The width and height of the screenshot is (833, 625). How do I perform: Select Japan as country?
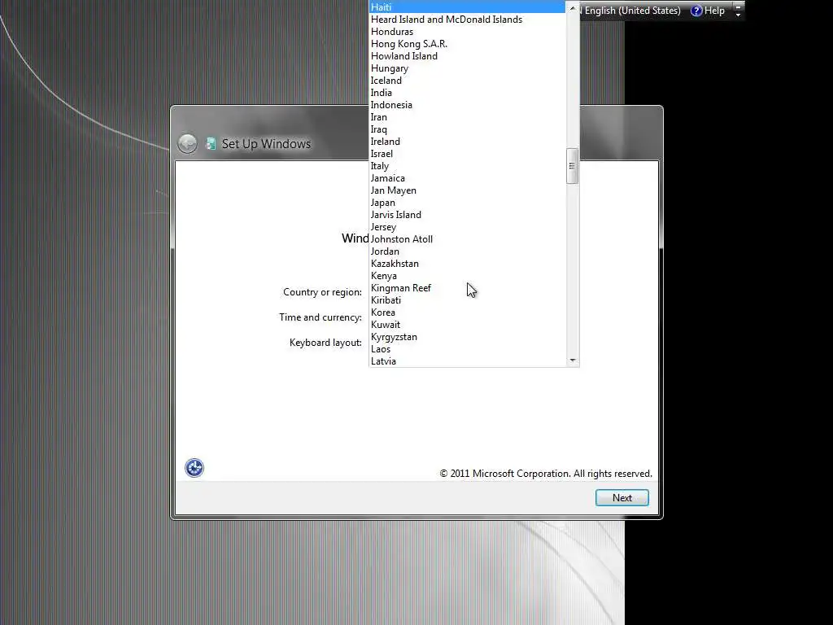coord(467,203)
